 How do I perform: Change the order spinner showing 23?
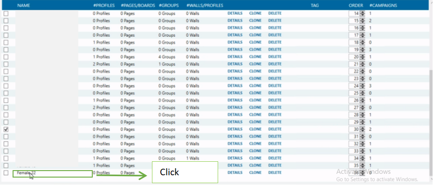coord(362,79)
